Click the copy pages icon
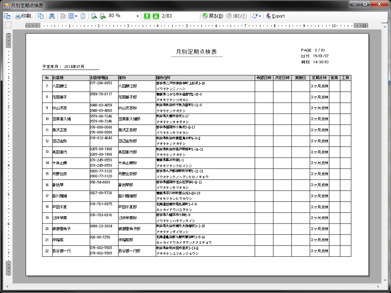391x293 pixels. 40,16
